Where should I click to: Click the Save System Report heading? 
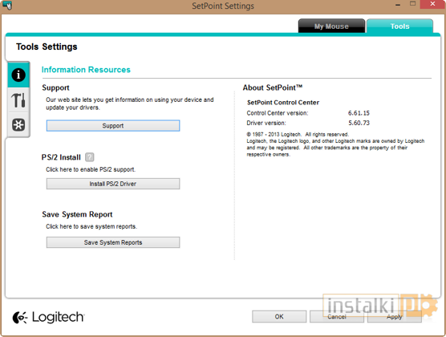(x=77, y=214)
